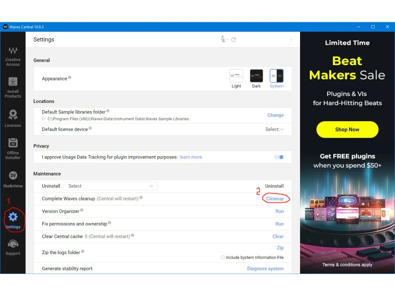Expand the Uninstall Select dropdown

(x=111, y=186)
